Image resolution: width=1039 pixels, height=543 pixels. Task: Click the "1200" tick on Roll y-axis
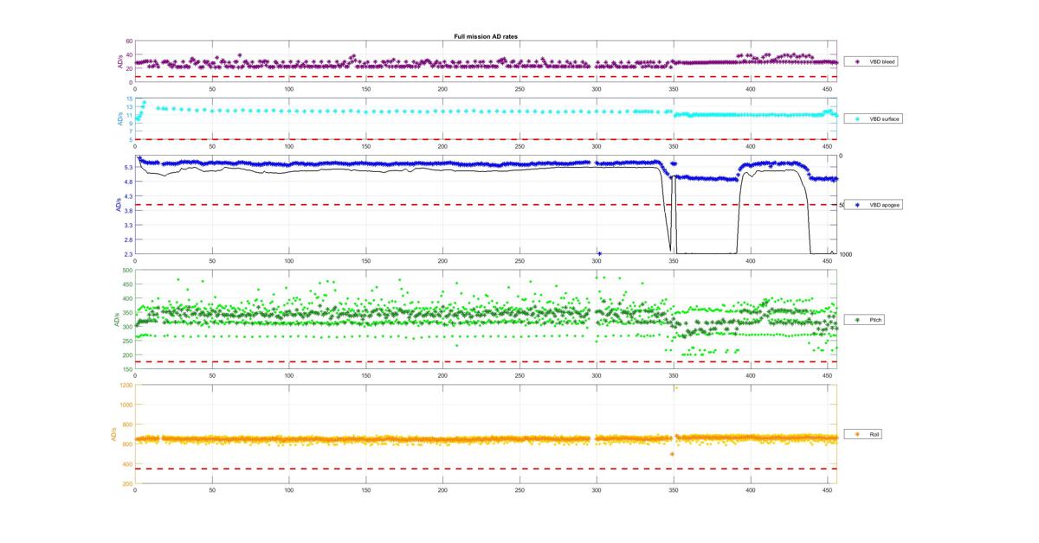pos(126,385)
